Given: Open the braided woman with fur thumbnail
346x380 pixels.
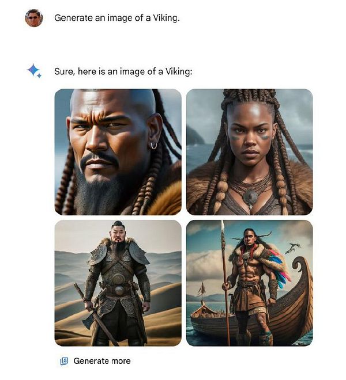Looking at the screenshot, I should [249, 152].
